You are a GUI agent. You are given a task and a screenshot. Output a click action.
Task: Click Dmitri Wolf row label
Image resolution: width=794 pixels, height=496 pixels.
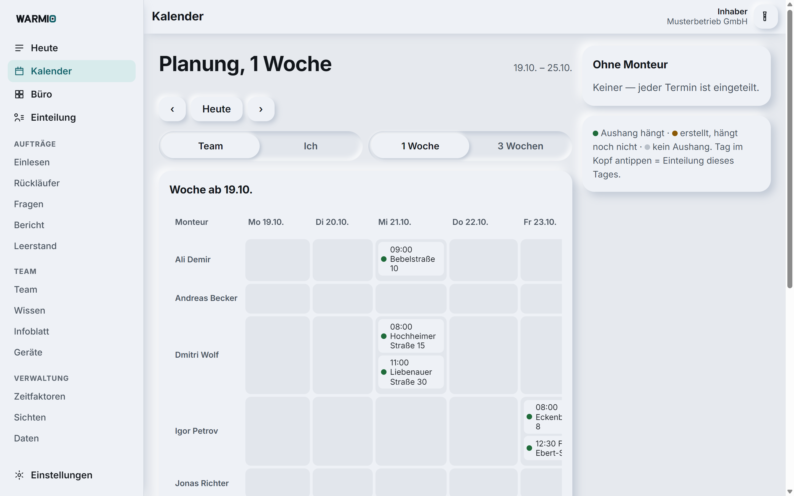(x=197, y=355)
